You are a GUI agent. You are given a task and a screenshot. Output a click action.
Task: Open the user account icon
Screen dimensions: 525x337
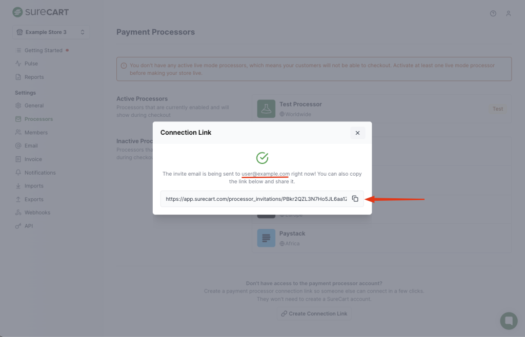click(509, 13)
